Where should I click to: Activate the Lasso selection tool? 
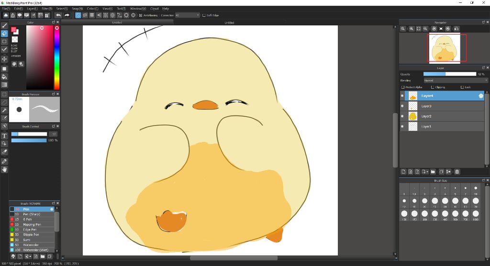click(4, 103)
